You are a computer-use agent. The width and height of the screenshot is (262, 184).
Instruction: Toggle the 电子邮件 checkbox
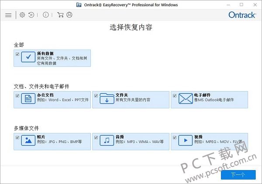tap(175, 95)
